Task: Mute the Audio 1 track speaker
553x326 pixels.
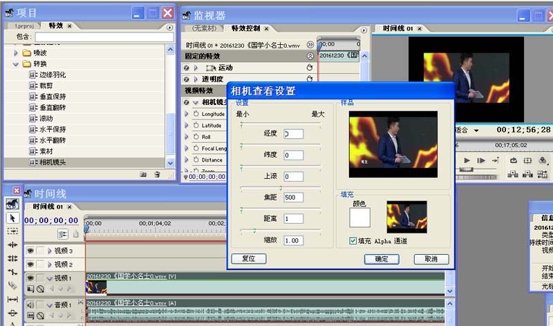Action: [30, 305]
